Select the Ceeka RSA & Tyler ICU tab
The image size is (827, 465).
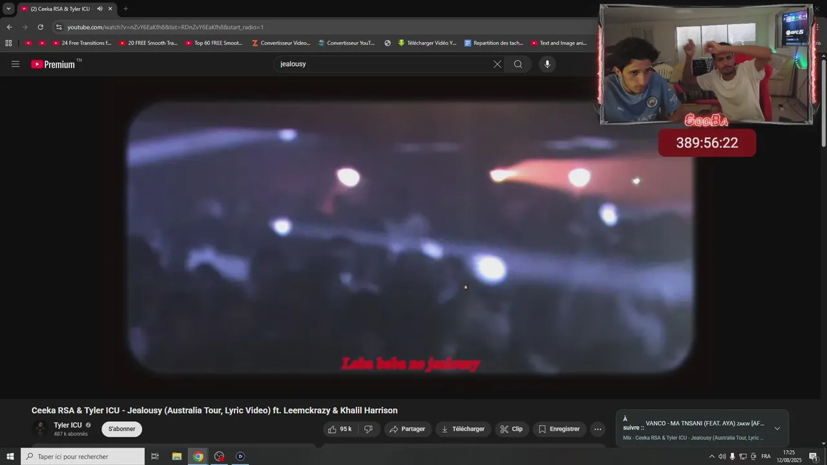tap(67, 9)
